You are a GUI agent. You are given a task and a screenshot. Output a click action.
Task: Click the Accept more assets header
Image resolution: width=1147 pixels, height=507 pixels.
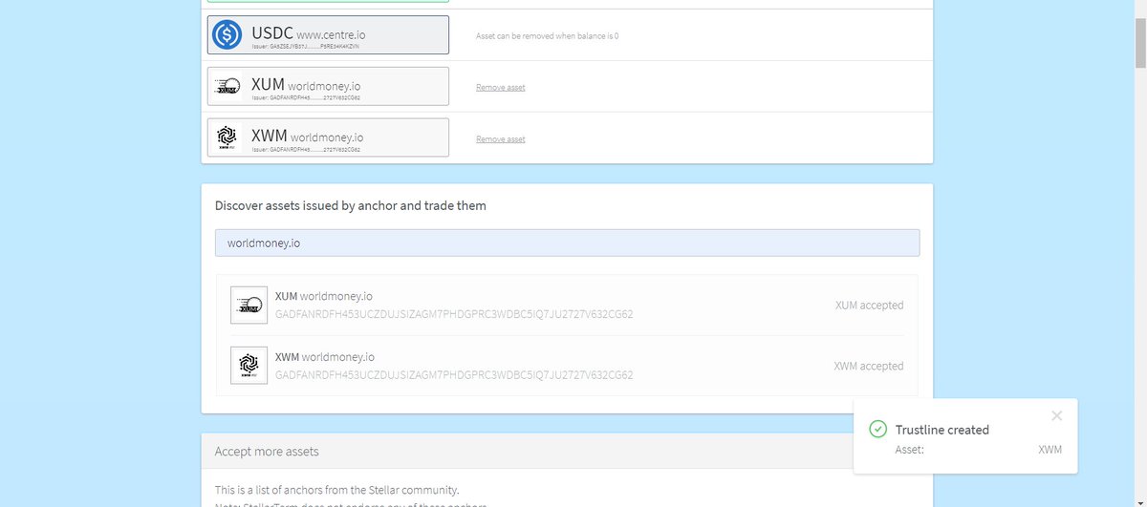(567, 451)
